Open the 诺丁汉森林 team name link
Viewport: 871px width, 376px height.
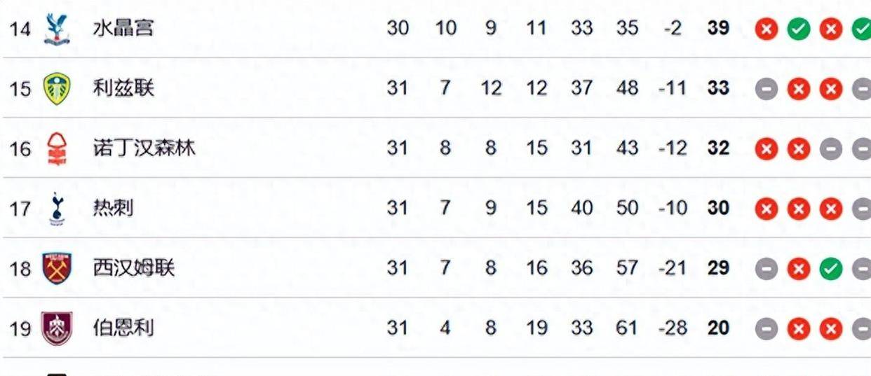(144, 148)
